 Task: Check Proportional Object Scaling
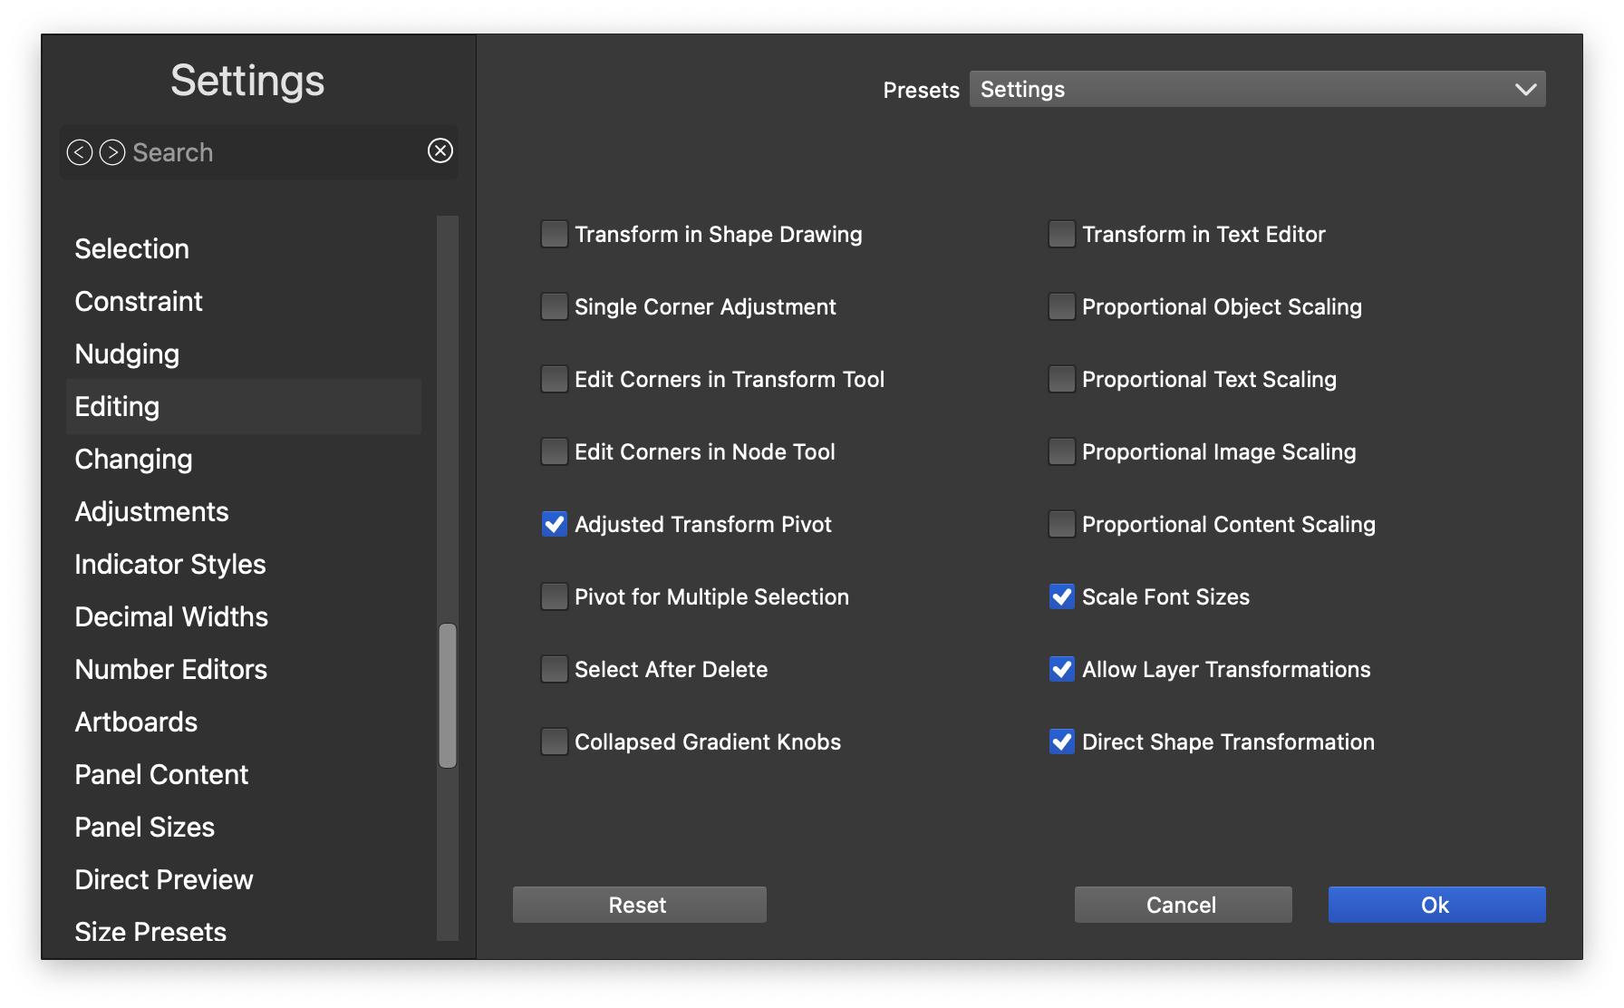tap(1061, 306)
